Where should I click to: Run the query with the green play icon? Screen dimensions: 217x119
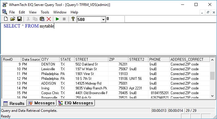coord(57,19)
